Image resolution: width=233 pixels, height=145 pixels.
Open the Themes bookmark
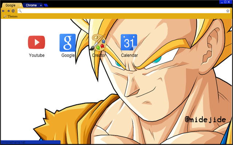coord(11,16)
